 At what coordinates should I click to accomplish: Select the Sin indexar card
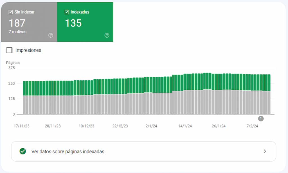(x=28, y=22)
